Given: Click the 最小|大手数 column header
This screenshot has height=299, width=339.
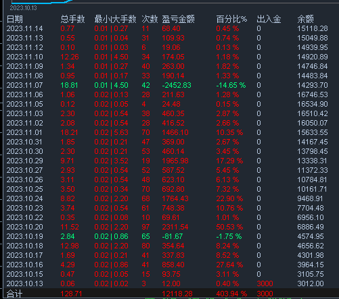Looking at the screenshot, I should [x=115, y=20].
